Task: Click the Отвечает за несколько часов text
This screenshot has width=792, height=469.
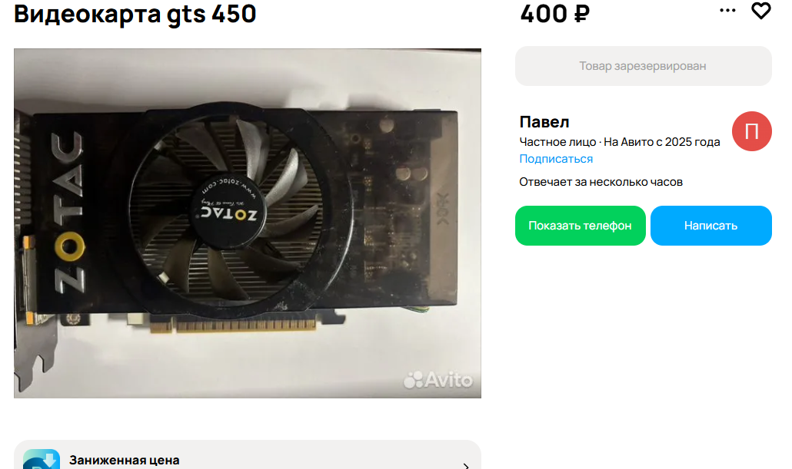Action: [601, 182]
